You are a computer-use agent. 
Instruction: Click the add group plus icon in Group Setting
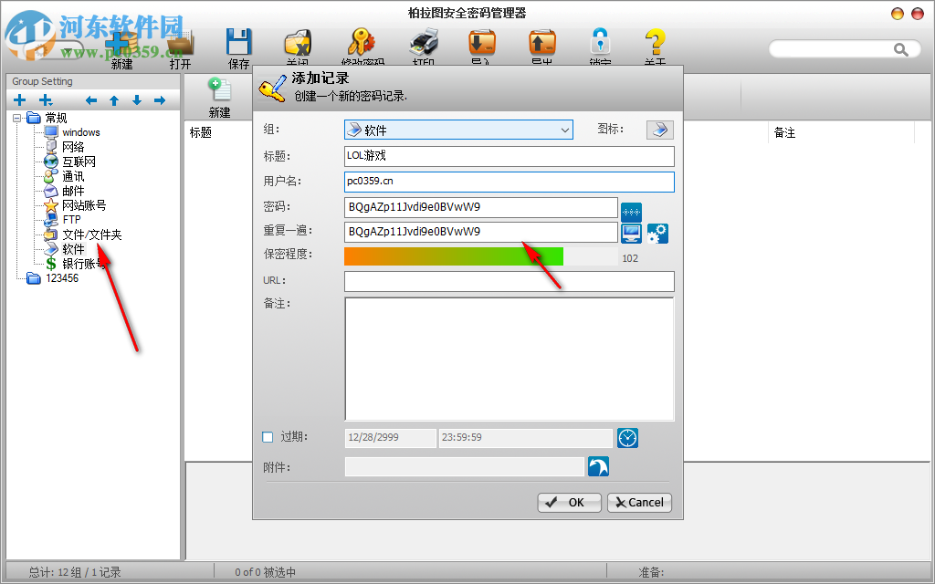click(x=19, y=99)
